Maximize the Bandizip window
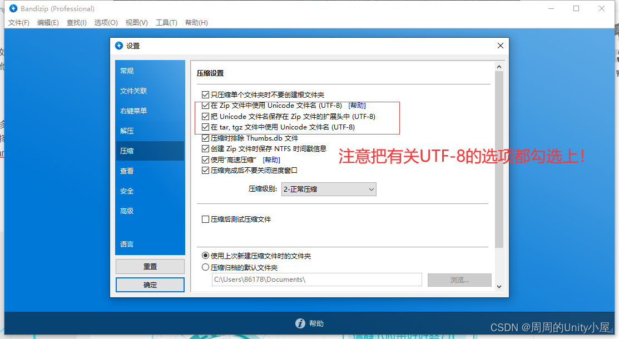The width and height of the screenshot is (619, 339). click(x=576, y=8)
